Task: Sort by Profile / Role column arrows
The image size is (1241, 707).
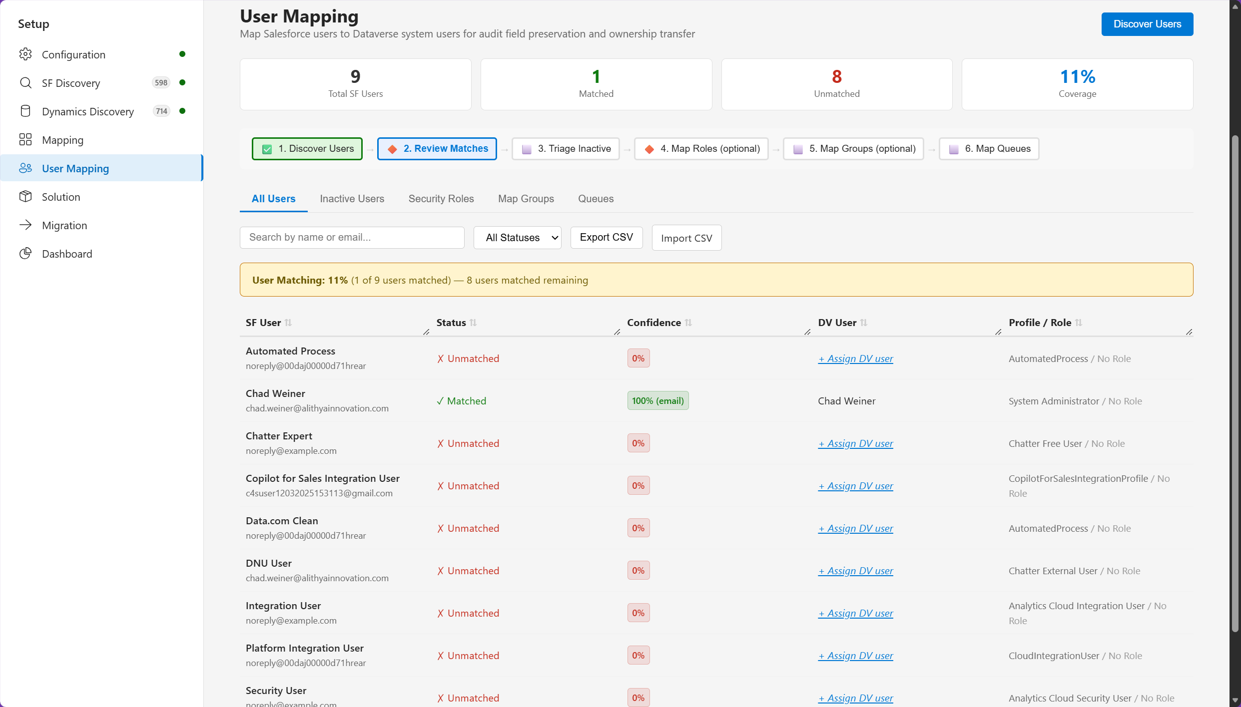Action: click(x=1079, y=323)
